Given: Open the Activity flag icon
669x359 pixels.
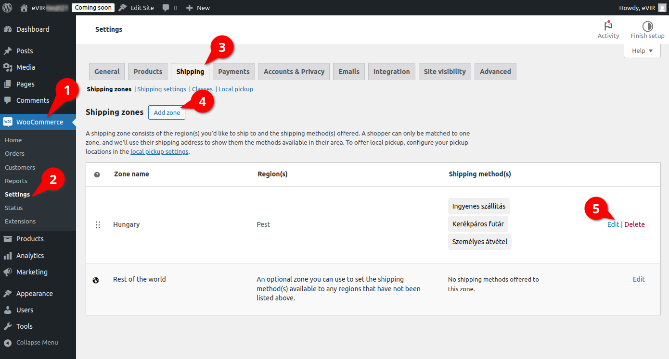Looking at the screenshot, I should [608, 26].
